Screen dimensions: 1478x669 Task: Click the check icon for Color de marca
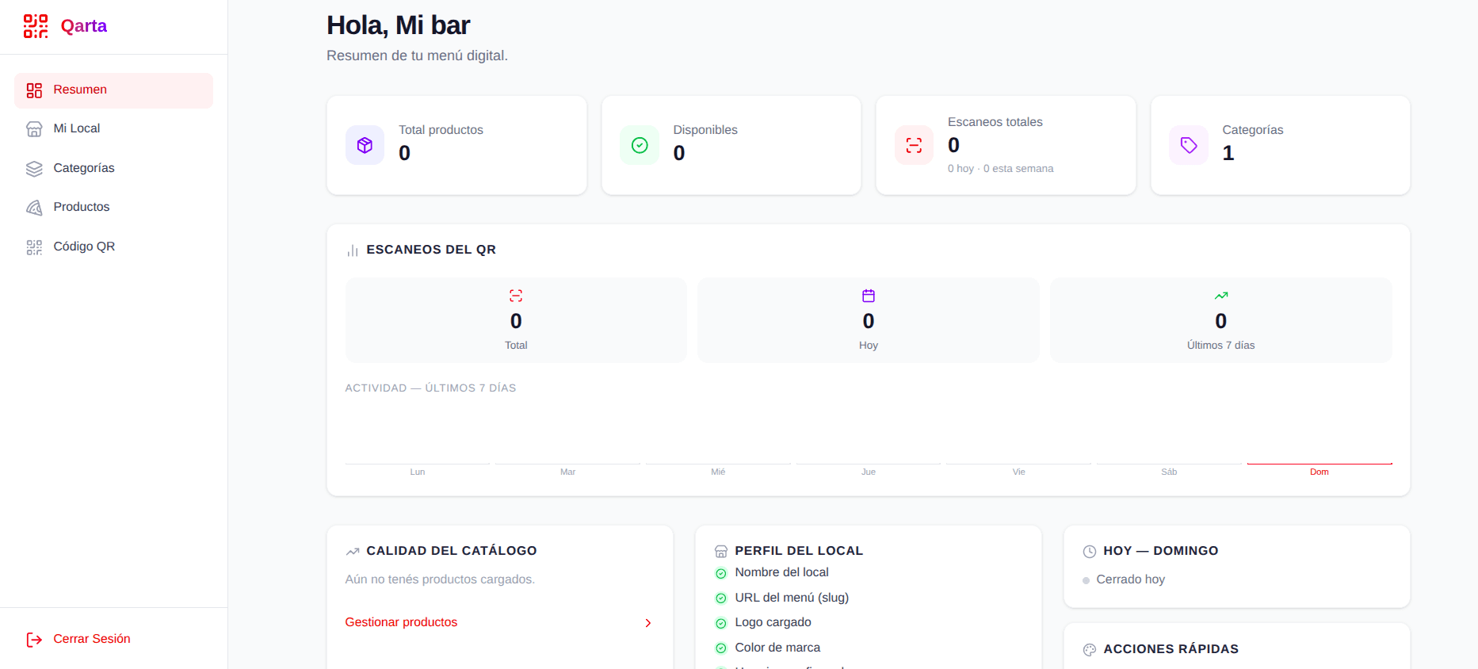coord(721,648)
